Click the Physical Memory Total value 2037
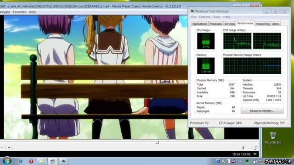Viewport: 294px width, 165px height. 232,84
